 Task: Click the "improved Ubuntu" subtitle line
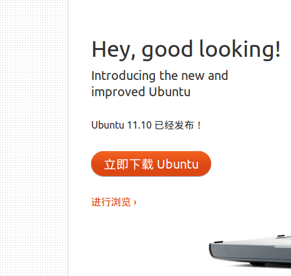tap(141, 92)
